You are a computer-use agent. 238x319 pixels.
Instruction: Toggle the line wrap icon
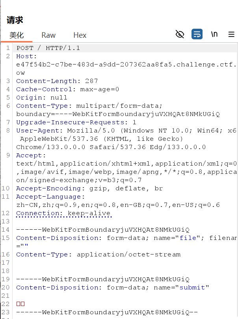coord(197,34)
